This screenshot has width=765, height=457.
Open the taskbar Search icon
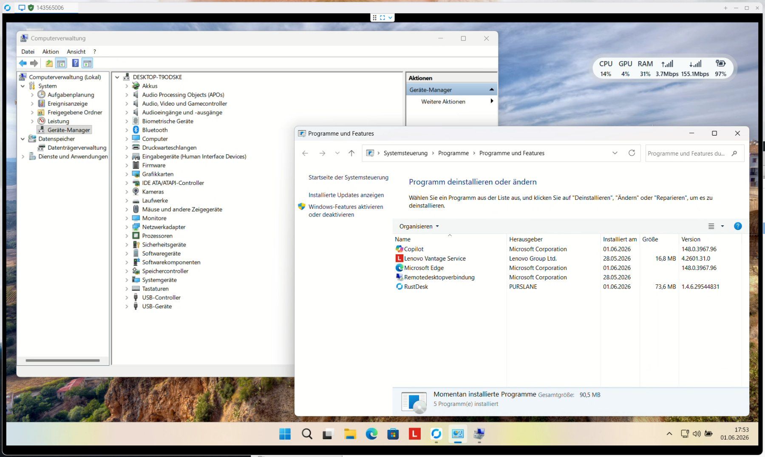(307, 434)
